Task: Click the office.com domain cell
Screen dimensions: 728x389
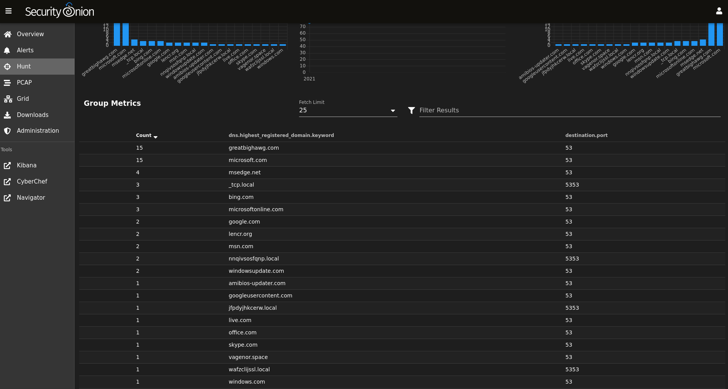Action: 243,332
